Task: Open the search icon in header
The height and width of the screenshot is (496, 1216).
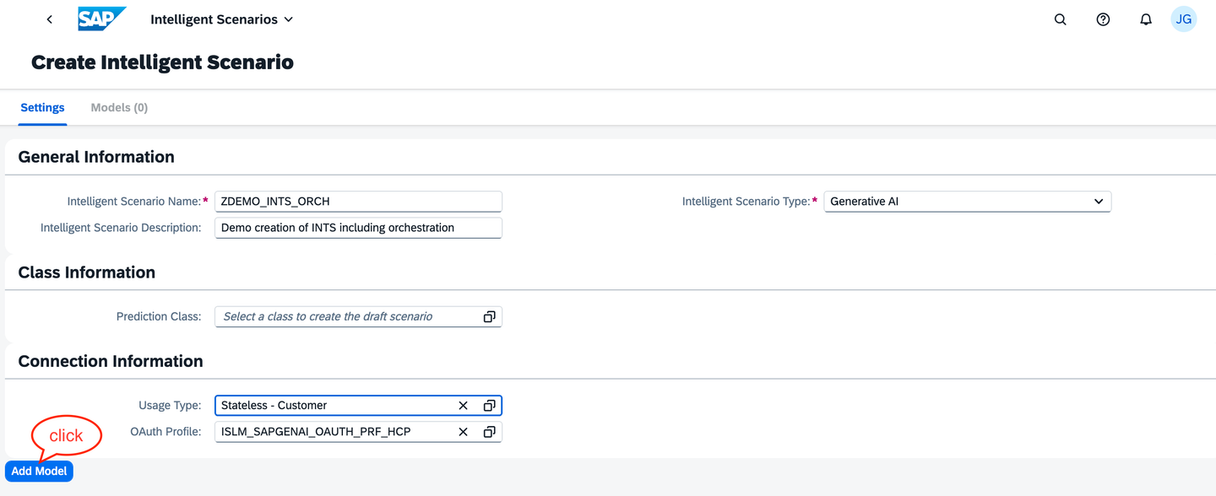Action: (1061, 19)
